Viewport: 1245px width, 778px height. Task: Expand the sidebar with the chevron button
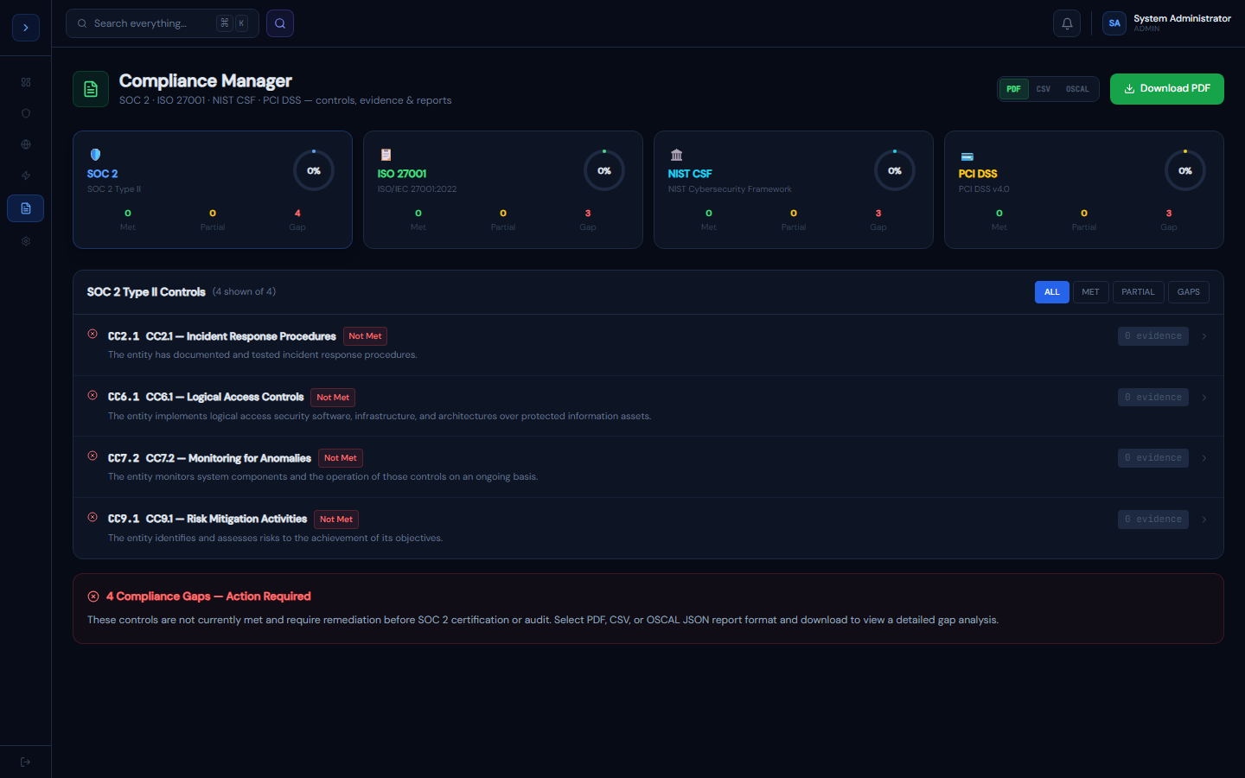coord(26,28)
